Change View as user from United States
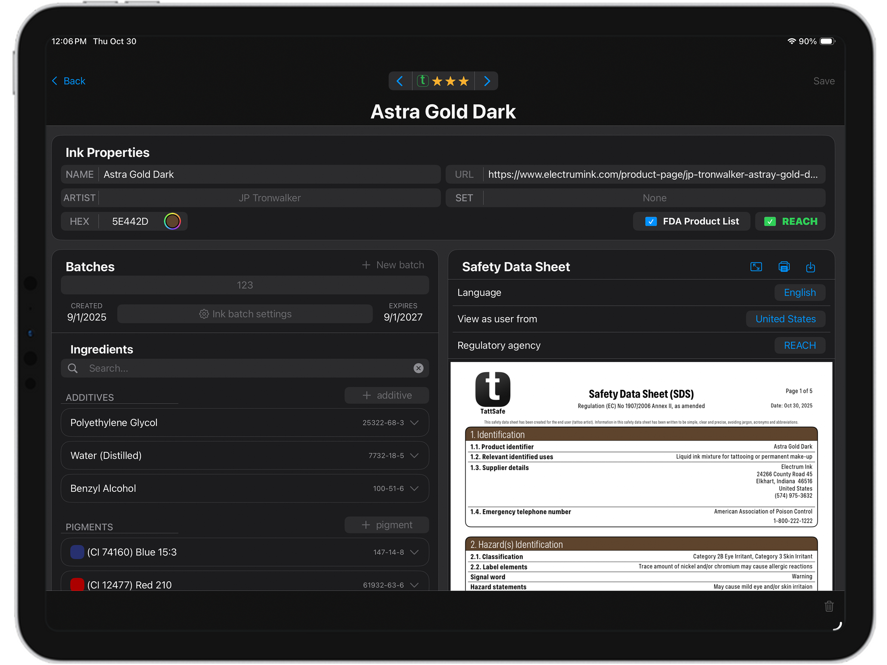This screenshot has width=887, height=665. pos(785,319)
